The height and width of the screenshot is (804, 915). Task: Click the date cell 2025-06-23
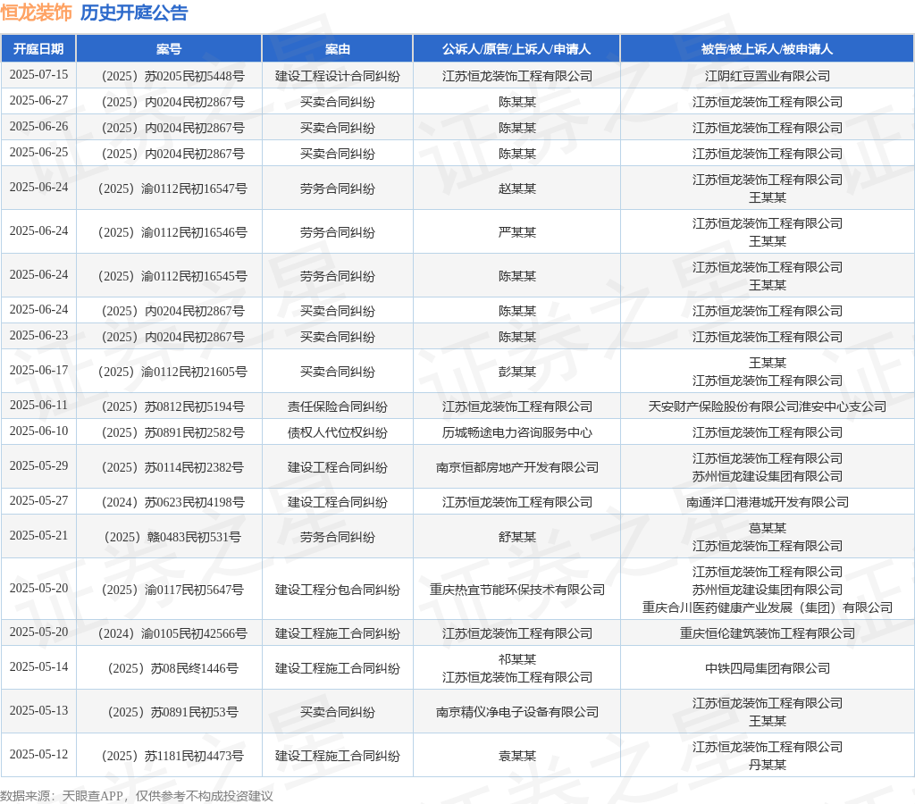(x=38, y=336)
